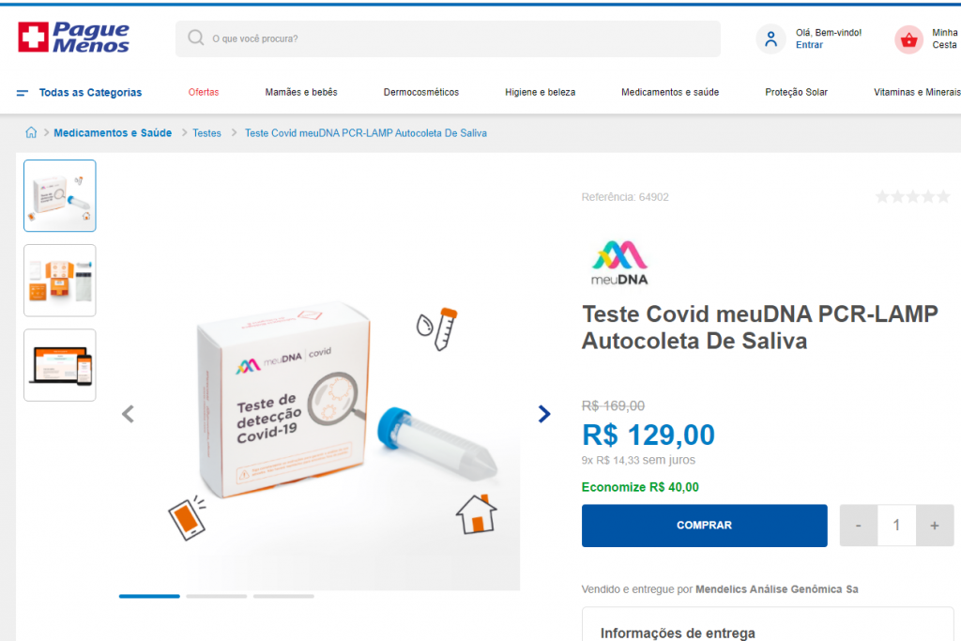Open the Ofertas menu item
This screenshot has width=961, height=641.
(204, 92)
